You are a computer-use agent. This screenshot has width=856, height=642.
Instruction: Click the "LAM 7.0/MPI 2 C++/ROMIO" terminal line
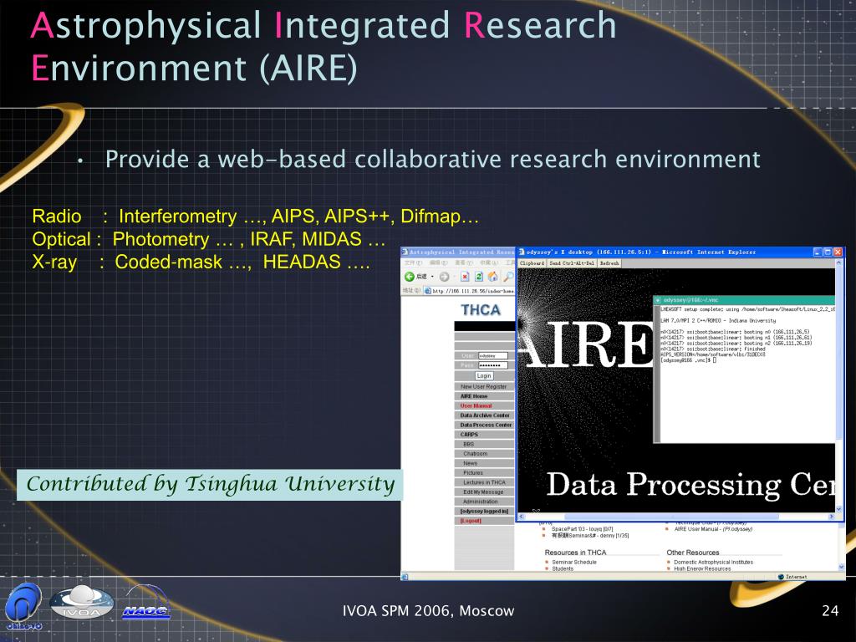[x=717, y=320]
